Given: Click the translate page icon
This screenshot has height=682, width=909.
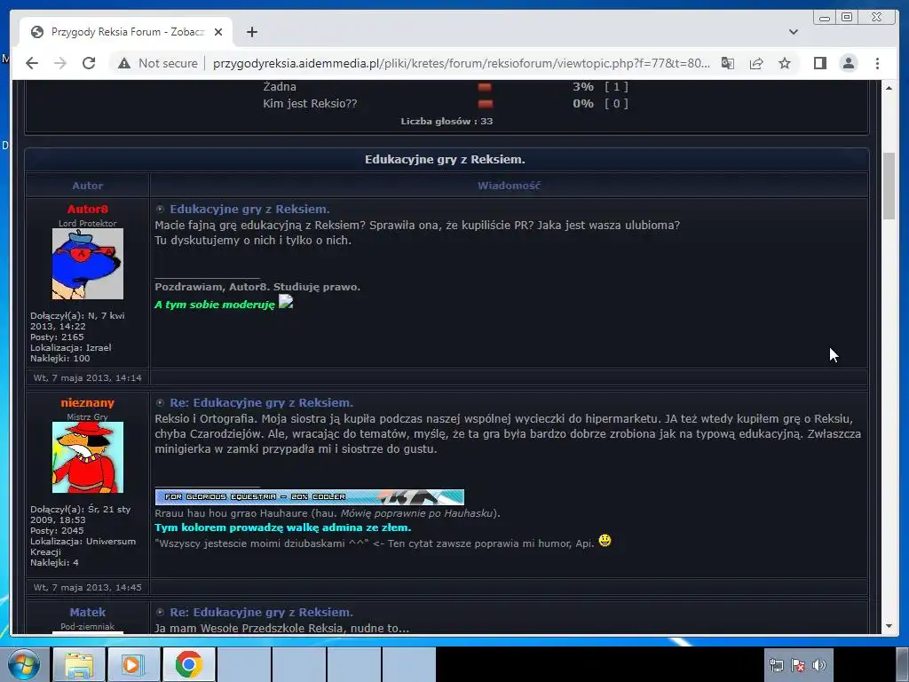Looking at the screenshot, I should [x=728, y=63].
